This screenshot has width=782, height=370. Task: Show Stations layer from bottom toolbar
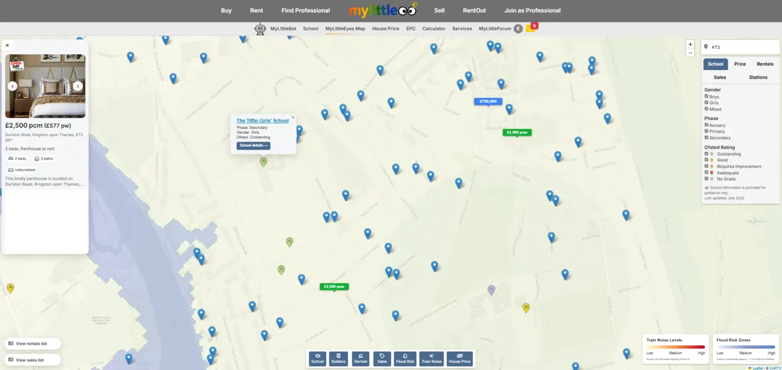pos(338,359)
